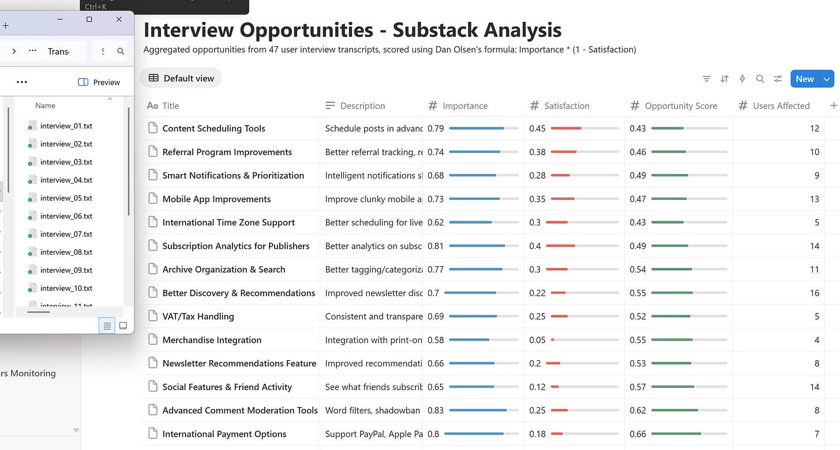Click the search icon in File Explorer
Viewport: 840px width, 450px height.
pyautogui.click(x=120, y=51)
